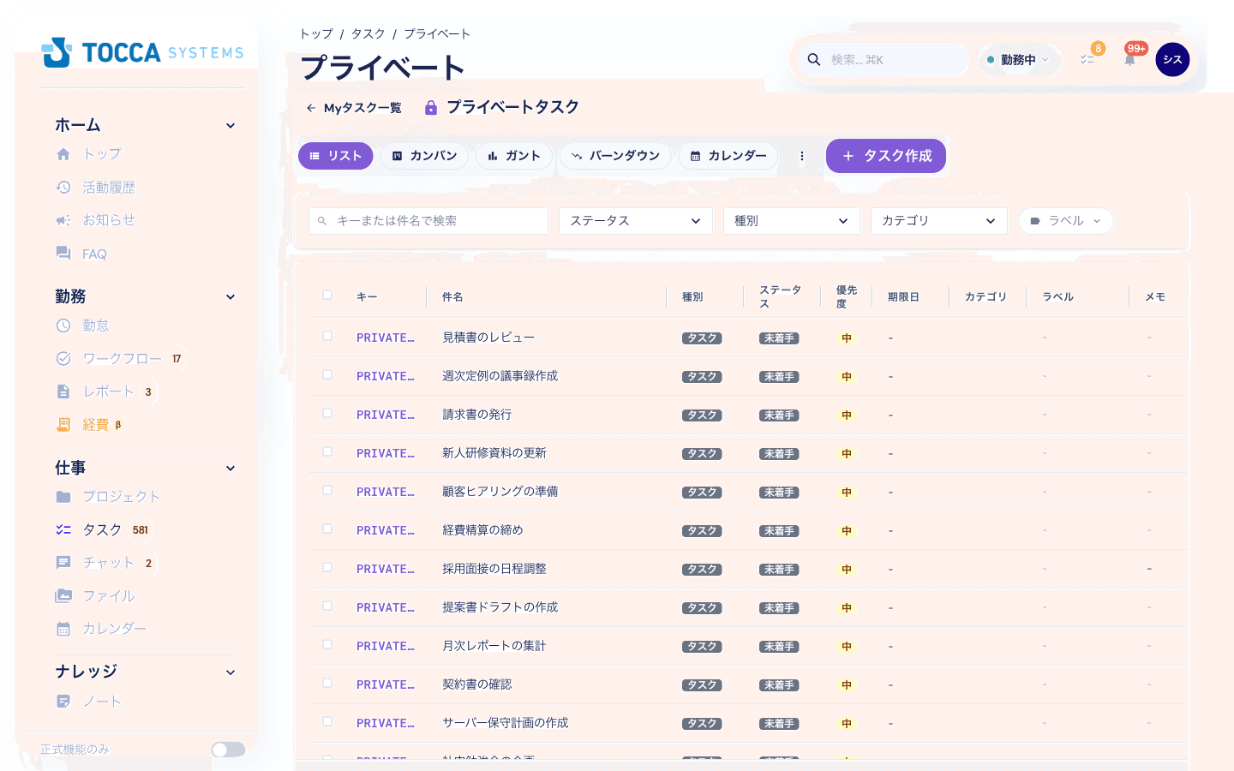
Task: Open ノート in the sidebar
Action: coord(89,702)
